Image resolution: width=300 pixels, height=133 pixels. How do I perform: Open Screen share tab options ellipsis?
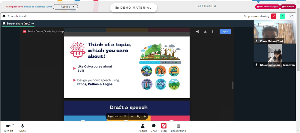point(33,23)
